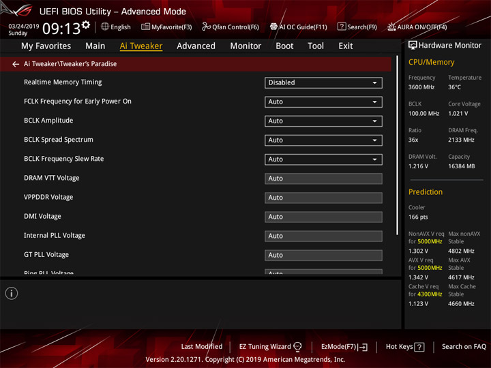Switch to Main tab
Screen dimensions: 491x368
pyautogui.click(x=95, y=46)
